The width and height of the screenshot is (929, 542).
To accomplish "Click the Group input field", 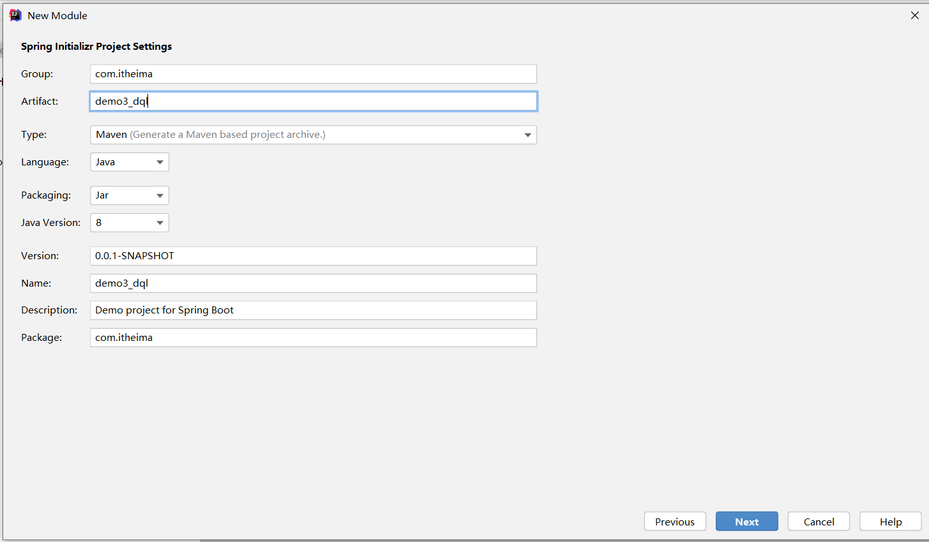I will pyautogui.click(x=313, y=74).
